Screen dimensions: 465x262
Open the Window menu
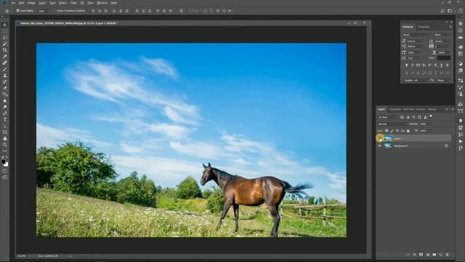coord(102,3)
